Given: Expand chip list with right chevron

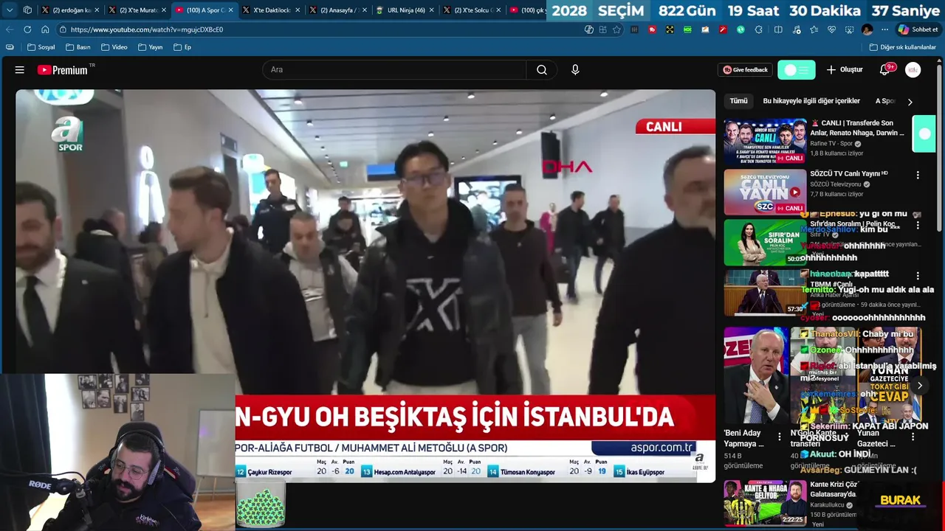Looking at the screenshot, I should tap(910, 102).
